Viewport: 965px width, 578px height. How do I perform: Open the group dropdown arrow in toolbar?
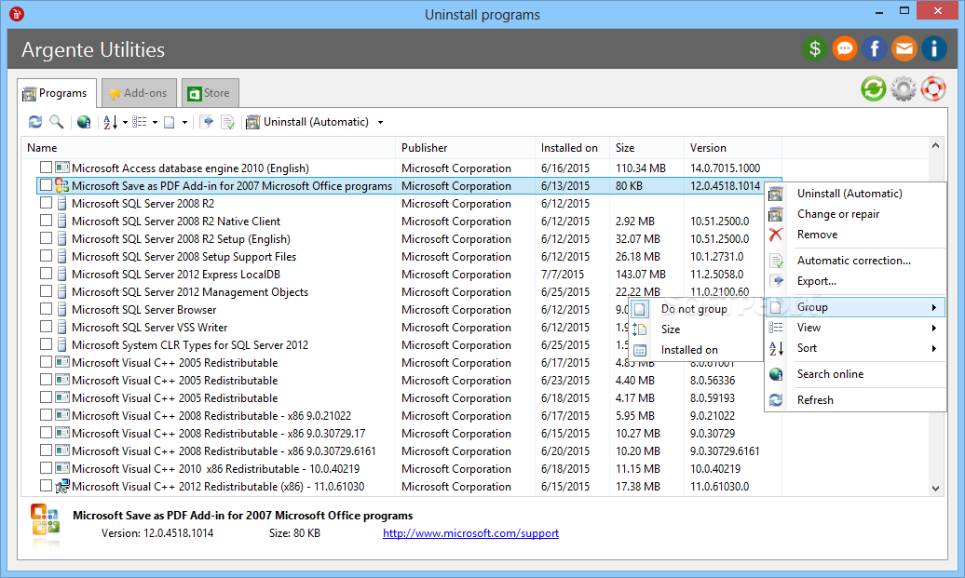pos(184,122)
